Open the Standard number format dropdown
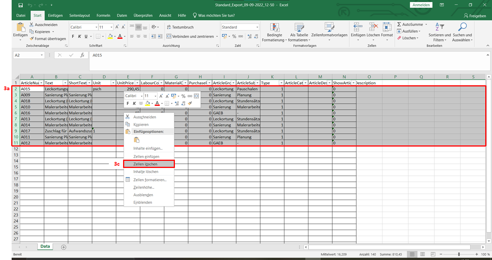Image resolution: width=492 pixels, height=260 pixels. pyautogui.click(x=240, y=27)
